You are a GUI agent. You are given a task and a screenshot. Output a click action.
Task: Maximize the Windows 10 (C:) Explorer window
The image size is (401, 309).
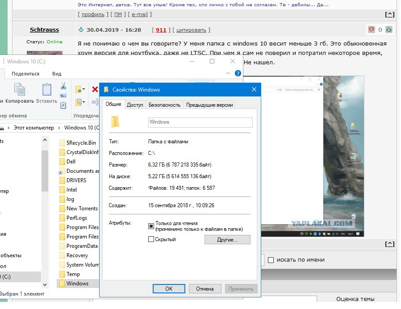(212, 61)
